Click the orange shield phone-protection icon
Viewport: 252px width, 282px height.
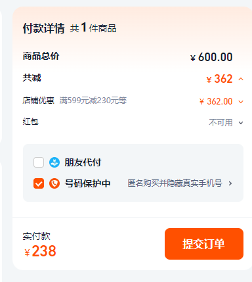click(x=54, y=183)
